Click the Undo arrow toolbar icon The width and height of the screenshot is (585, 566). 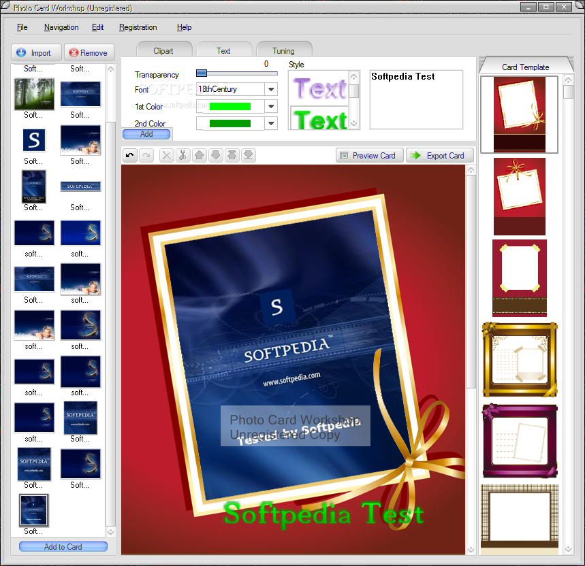[x=130, y=155]
